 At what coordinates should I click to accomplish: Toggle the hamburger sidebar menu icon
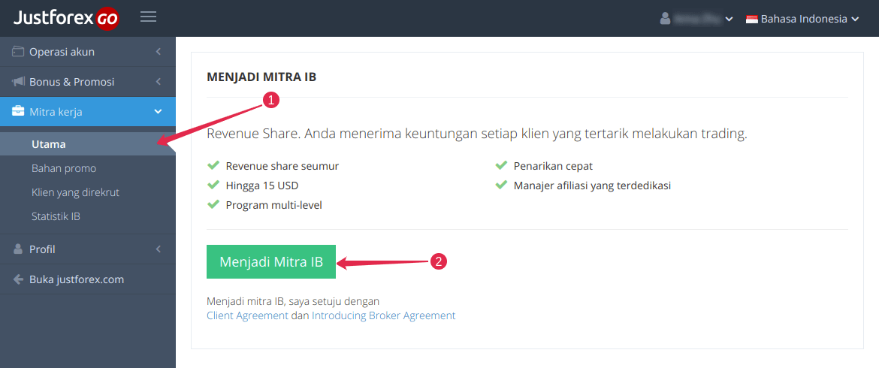(149, 17)
